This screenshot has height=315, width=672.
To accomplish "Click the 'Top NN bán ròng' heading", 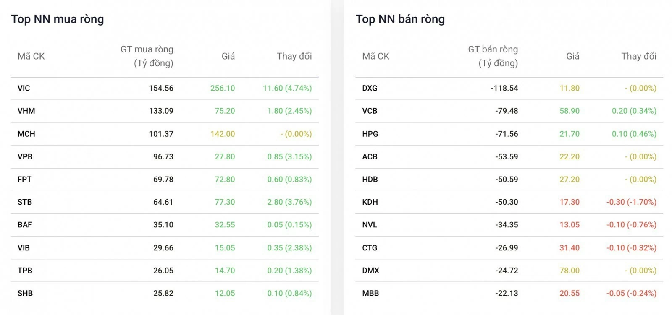I will click(400, 19).
